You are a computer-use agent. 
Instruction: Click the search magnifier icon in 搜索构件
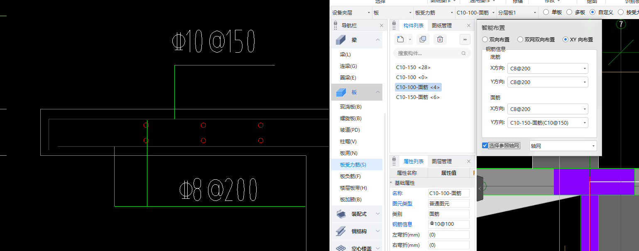pos(463,53)
